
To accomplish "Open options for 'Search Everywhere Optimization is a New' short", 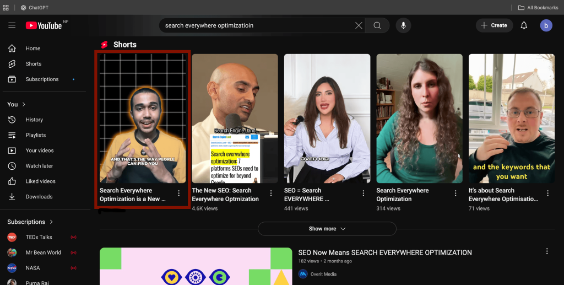I will click(179, 193).
